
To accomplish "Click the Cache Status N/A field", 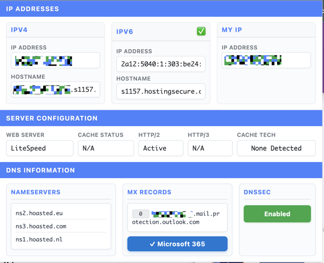I will click(105, 148).
